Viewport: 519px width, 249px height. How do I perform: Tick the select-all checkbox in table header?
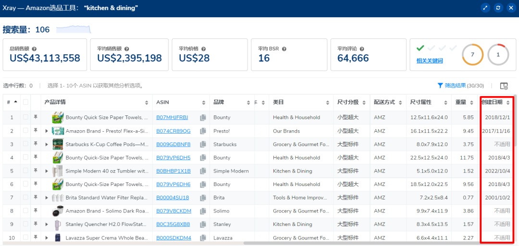[25, 102]
